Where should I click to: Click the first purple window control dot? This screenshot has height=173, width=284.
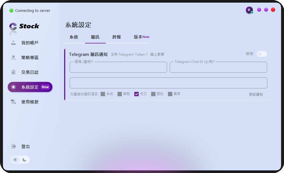(259, 10)
